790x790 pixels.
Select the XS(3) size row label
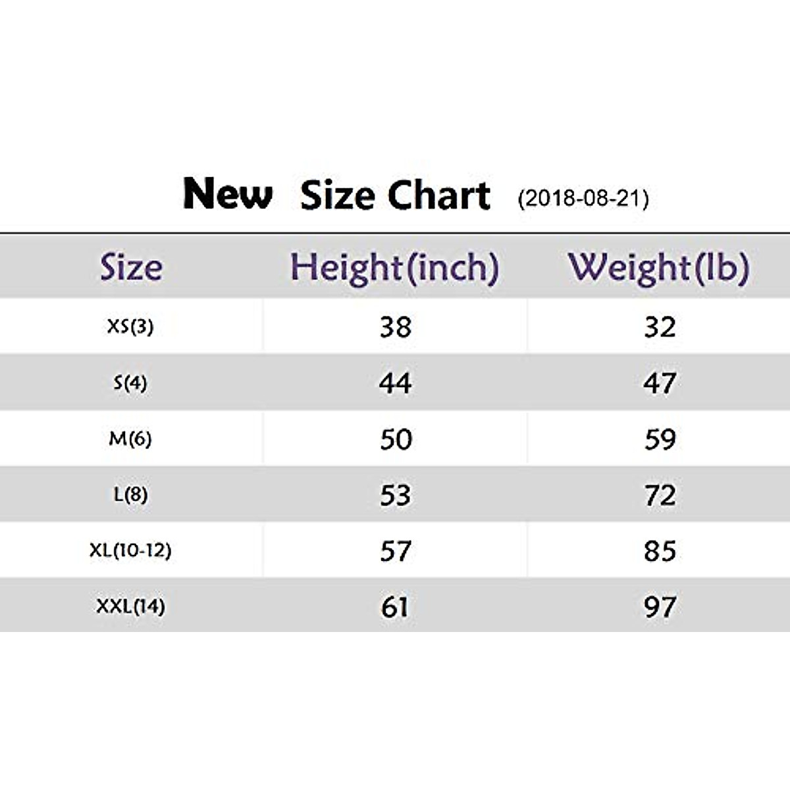pos(130,326)
